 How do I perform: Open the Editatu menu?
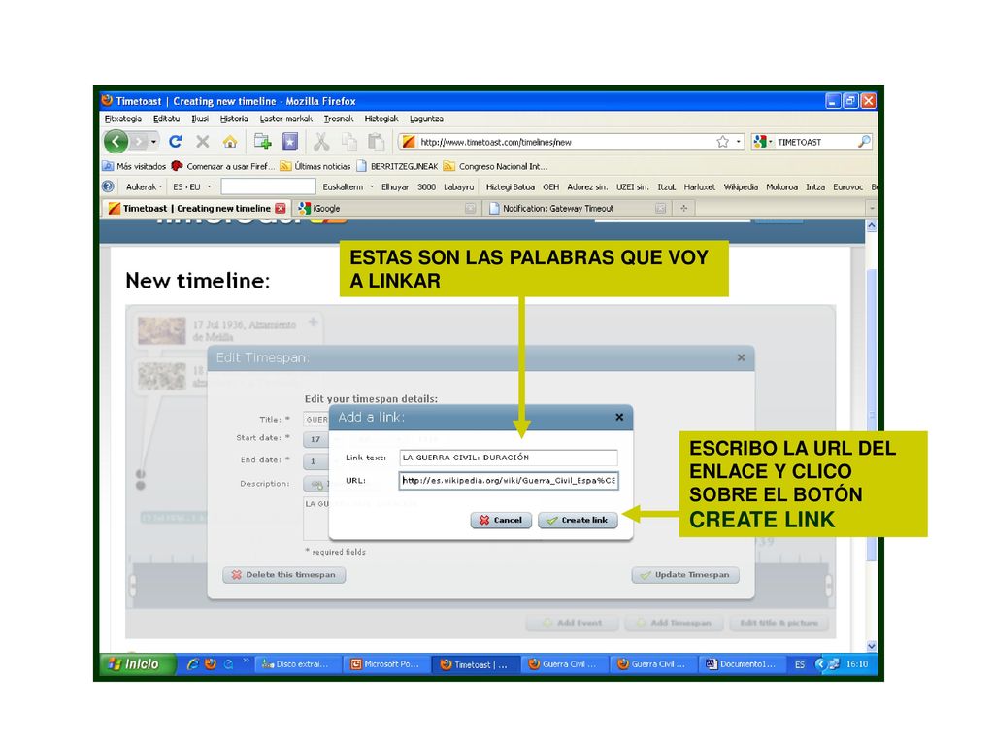[167, 119]
